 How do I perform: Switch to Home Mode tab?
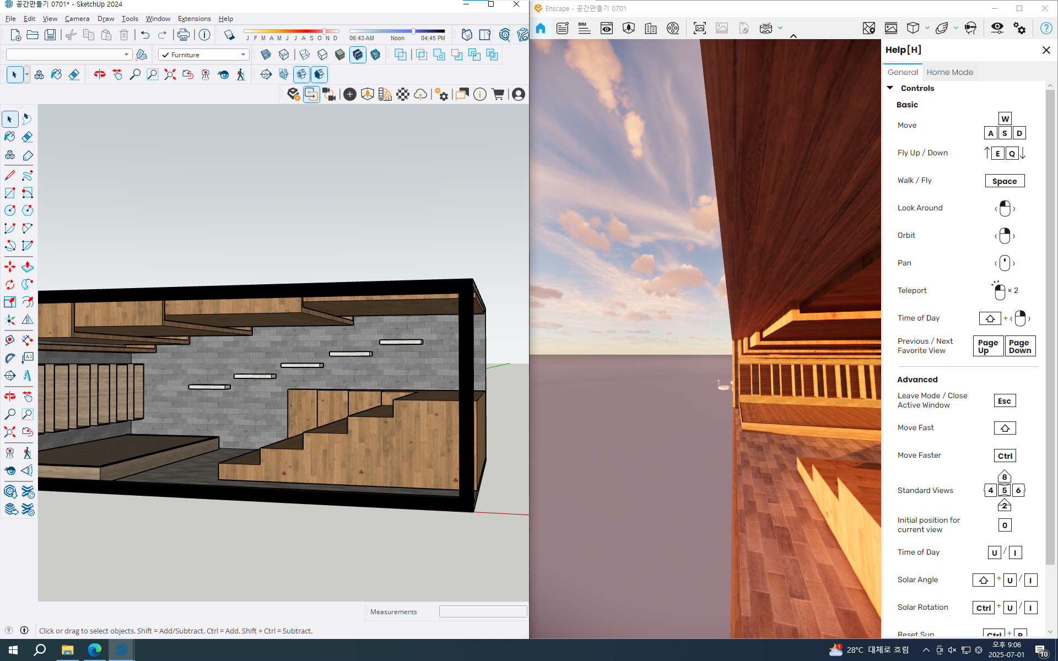(x=949, y=72)
